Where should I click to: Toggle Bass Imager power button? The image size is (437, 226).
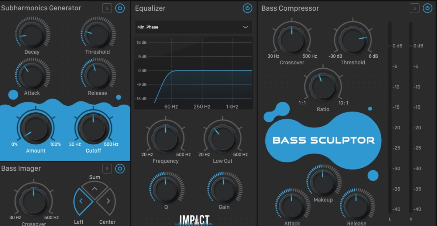pyautogui.click(x=120, y=168)
